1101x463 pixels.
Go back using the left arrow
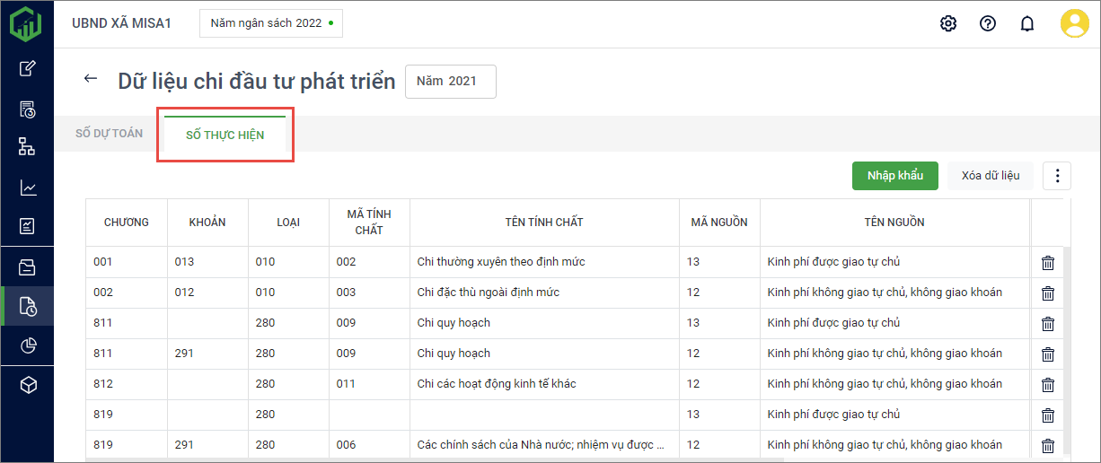[90, 79]
